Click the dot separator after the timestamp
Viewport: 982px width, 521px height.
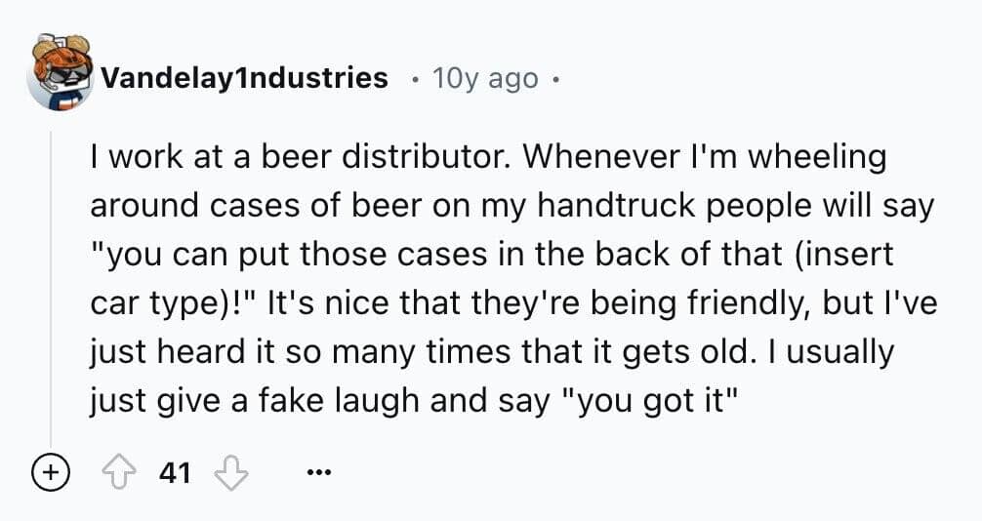click(x=554, y=78)
